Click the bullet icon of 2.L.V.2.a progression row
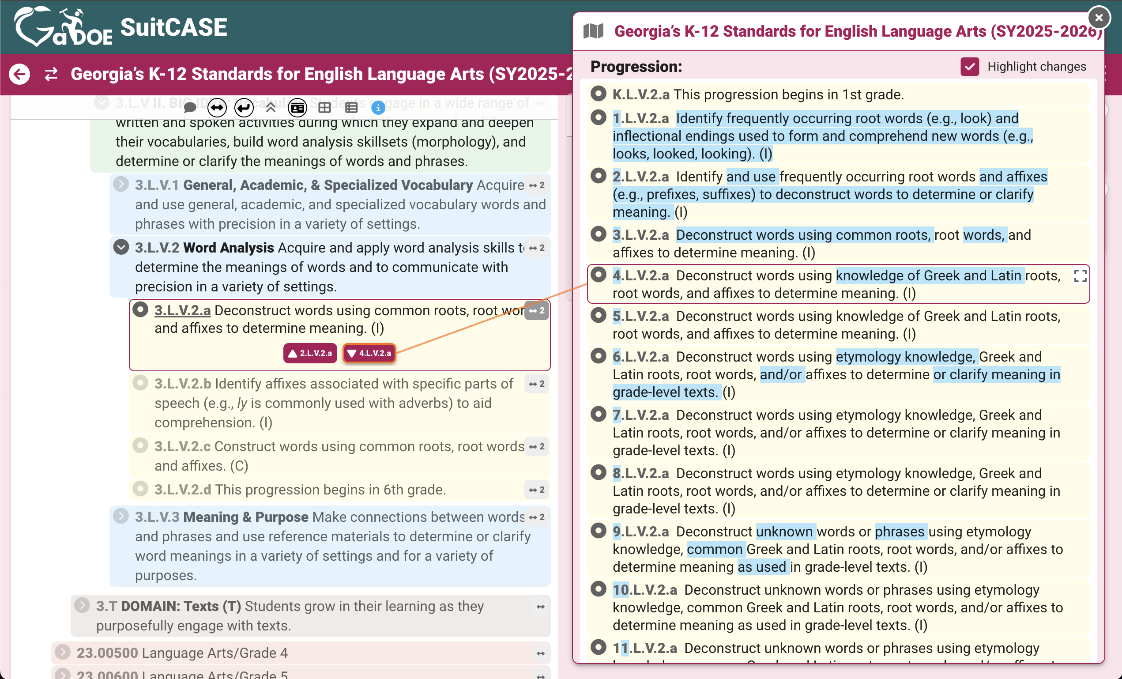1122x679 pixels. [599, 176]
